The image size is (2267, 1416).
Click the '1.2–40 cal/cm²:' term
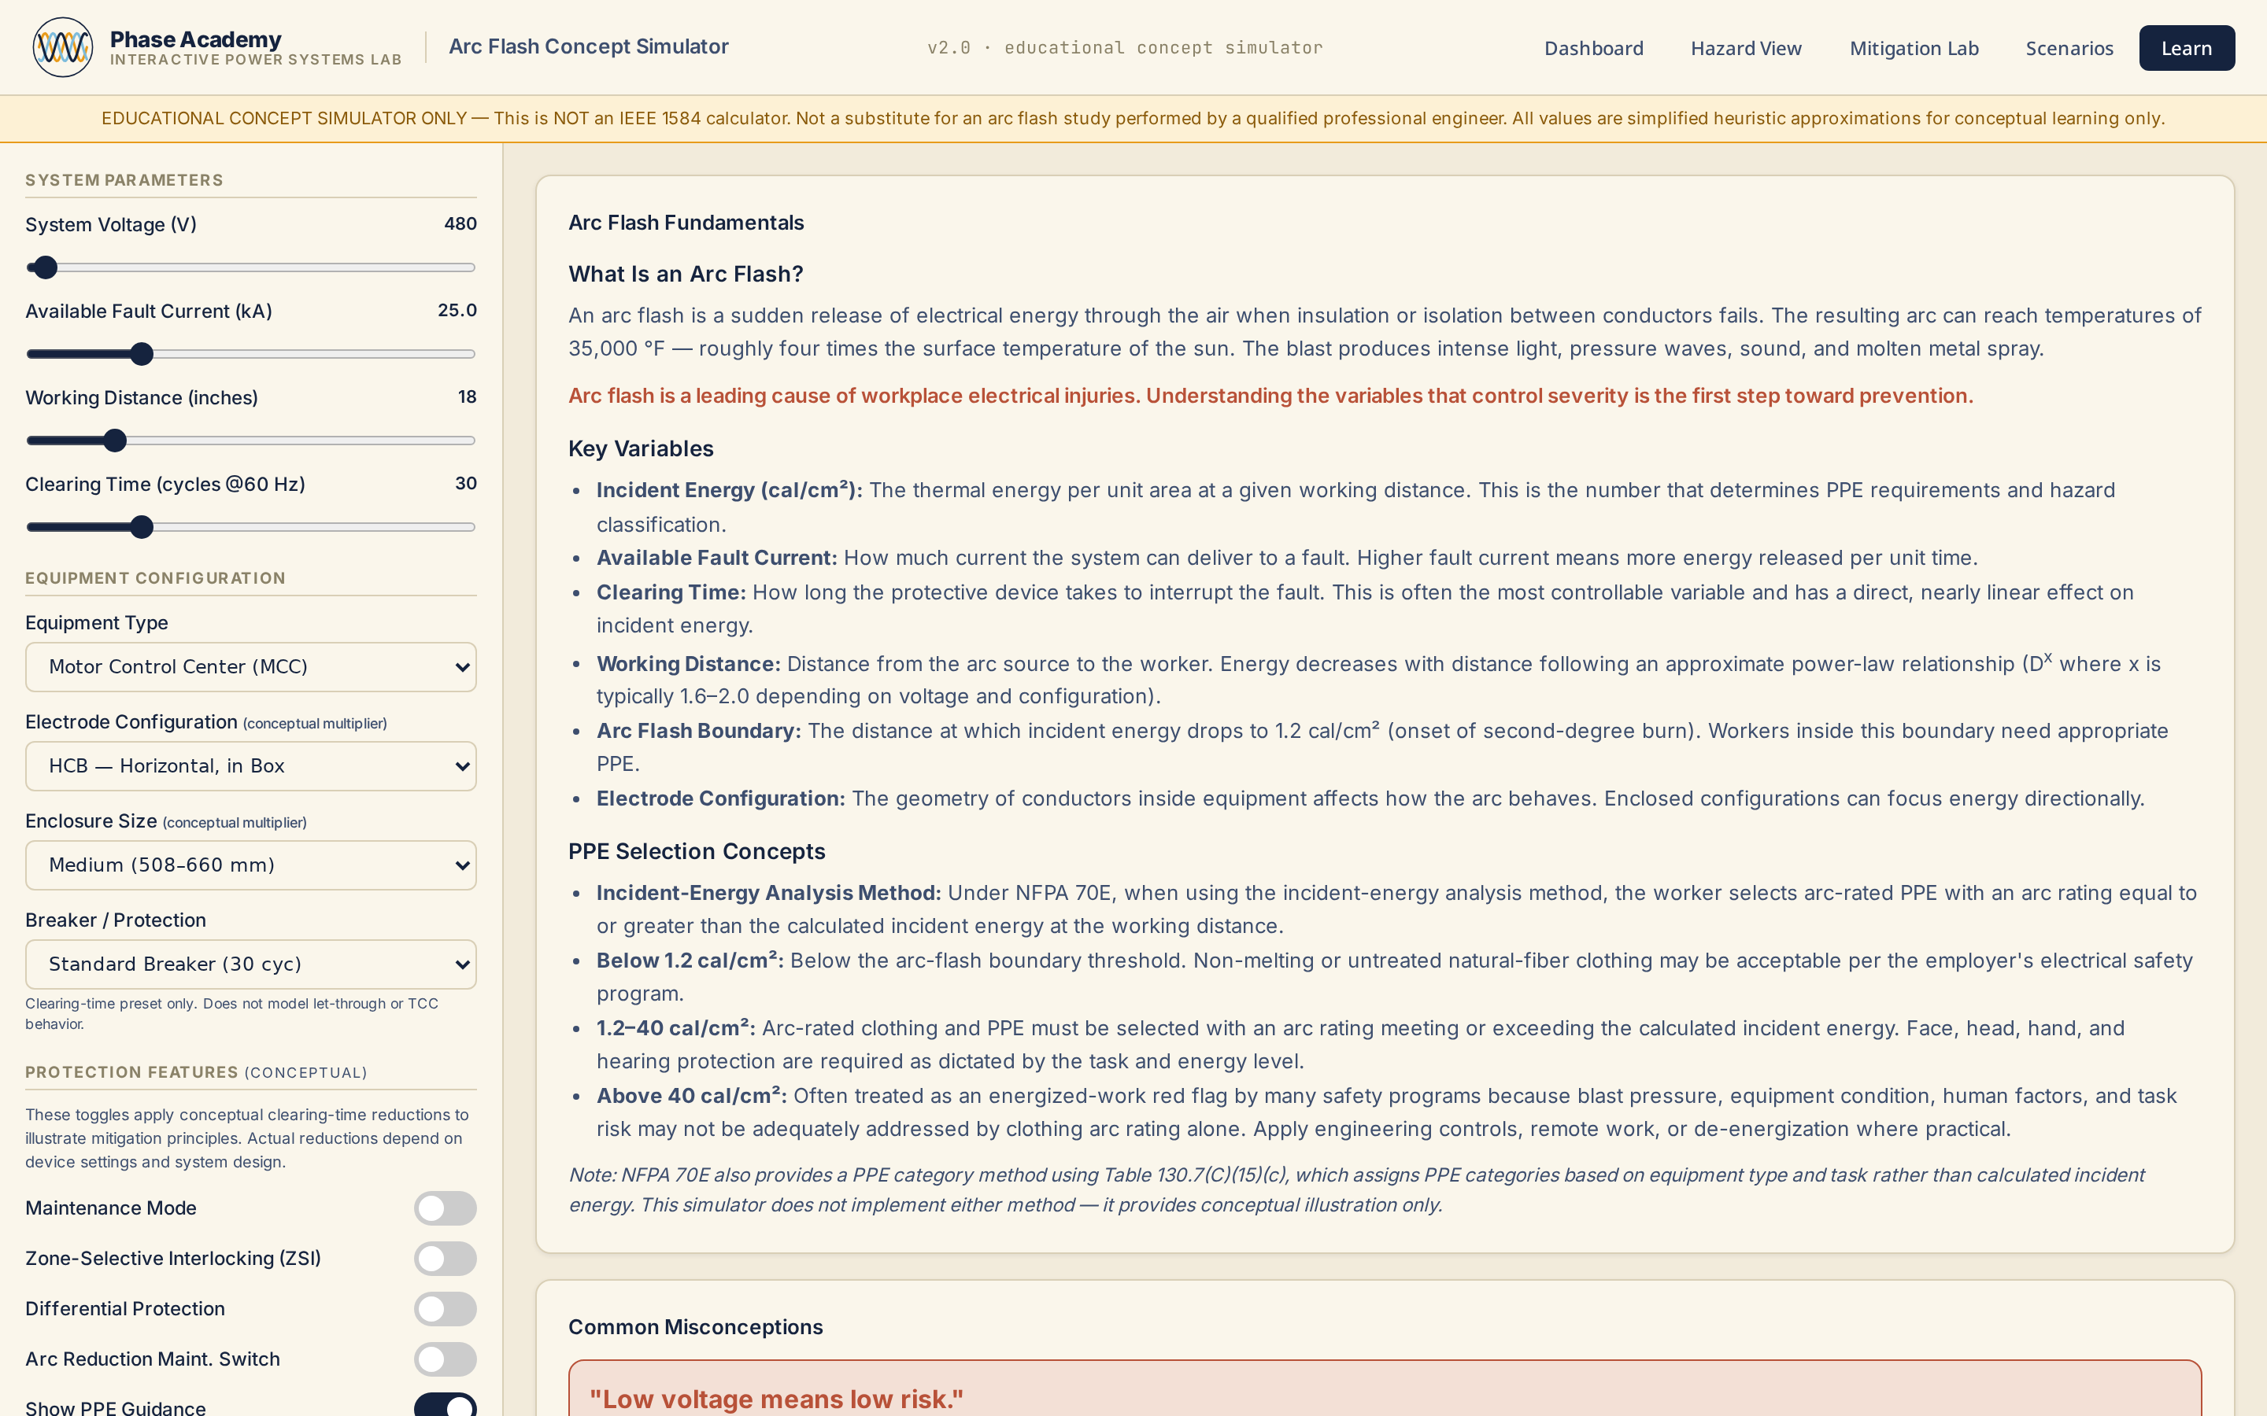[x=676, y=1028]
